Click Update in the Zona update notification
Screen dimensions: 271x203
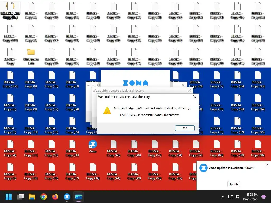coord(233,184)
